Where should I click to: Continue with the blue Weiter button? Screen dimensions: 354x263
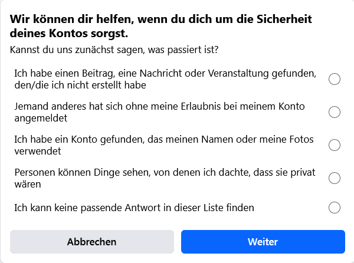point(263,242)
